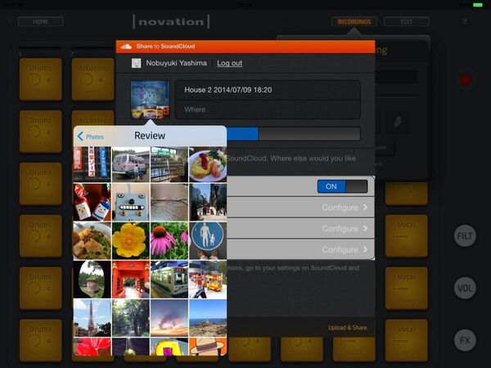Choose the street scene photo

tap(208, 202)
